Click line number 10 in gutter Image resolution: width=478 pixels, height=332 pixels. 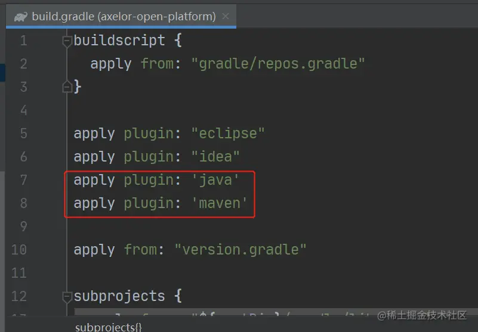[19, 250]
